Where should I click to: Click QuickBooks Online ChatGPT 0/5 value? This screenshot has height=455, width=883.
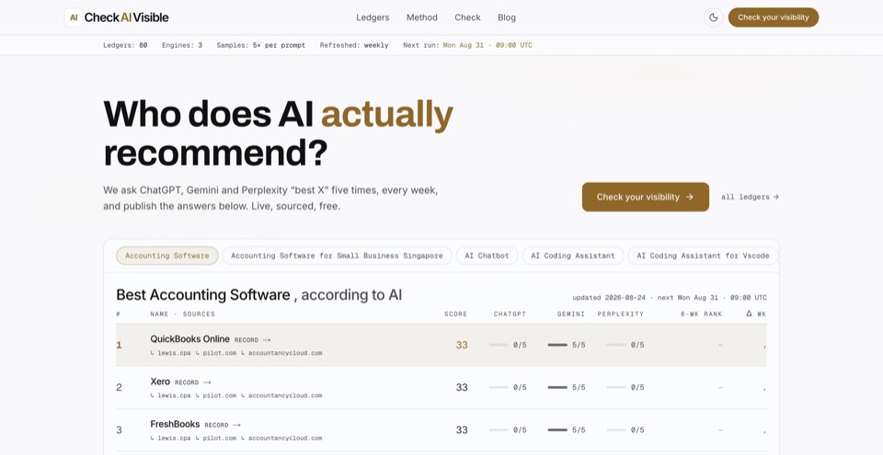pos(520,345)
